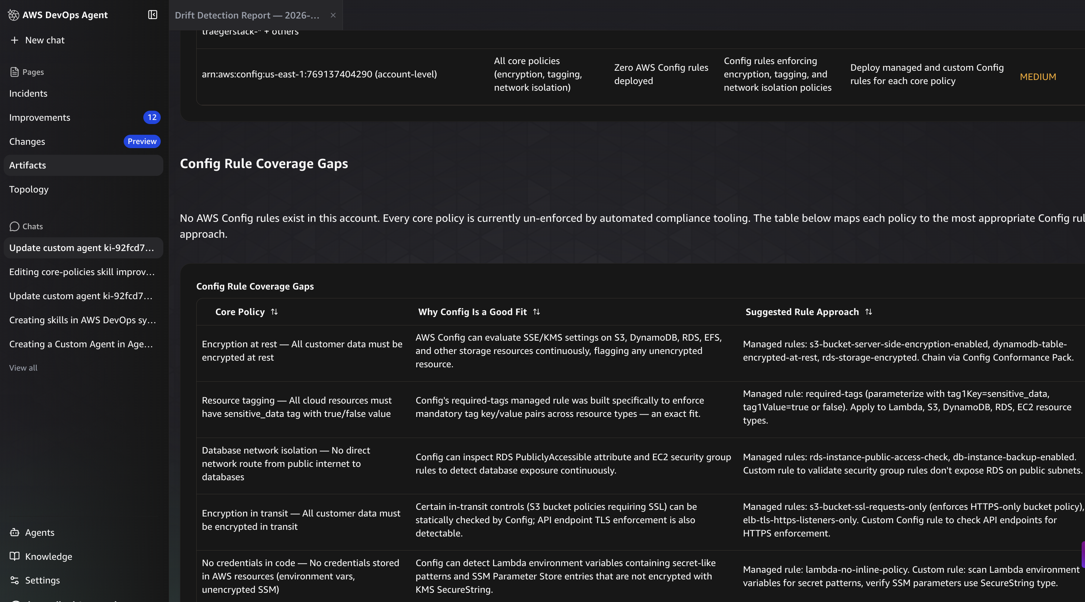
Task: Click 's3-bucket-ssl-requests-only' suggestion cell
Action: pyautogui.click(x=913, y=520)
